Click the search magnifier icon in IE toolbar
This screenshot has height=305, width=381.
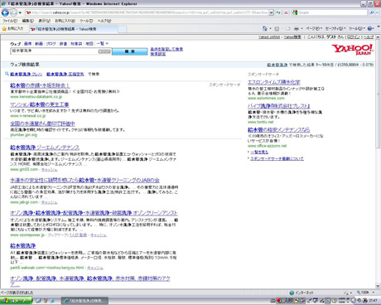click(x=371, y=12)
